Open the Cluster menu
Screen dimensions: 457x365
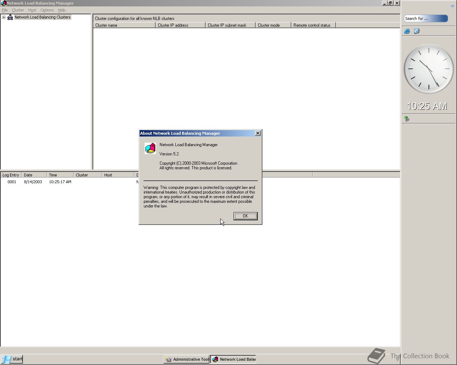click(x=18, y=10)
